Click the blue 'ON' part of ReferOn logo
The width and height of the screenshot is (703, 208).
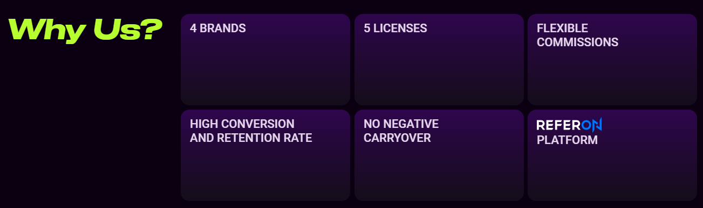tap(592, 125)
